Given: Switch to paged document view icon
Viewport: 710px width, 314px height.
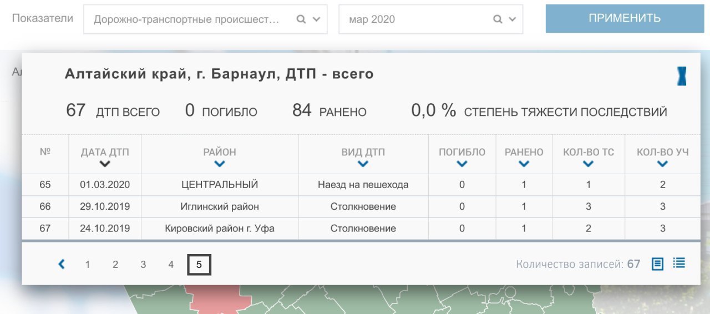Looking at the screenshot, I should pos(658,264).
